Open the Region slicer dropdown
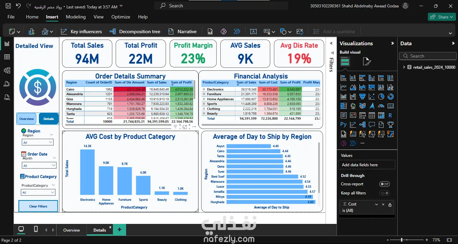Screen dimensions: 458x244 tap(37, 142)
